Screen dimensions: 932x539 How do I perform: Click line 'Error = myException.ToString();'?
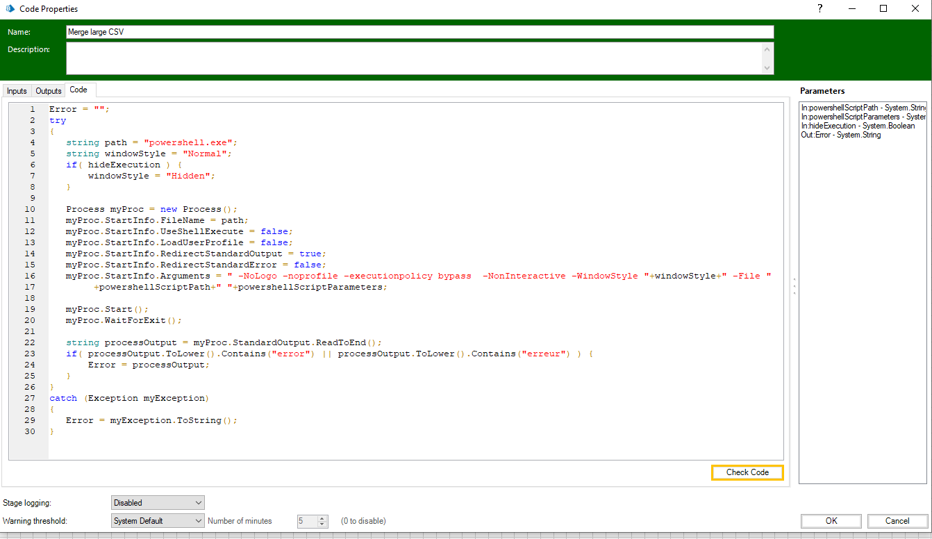[x=152, y=420]
